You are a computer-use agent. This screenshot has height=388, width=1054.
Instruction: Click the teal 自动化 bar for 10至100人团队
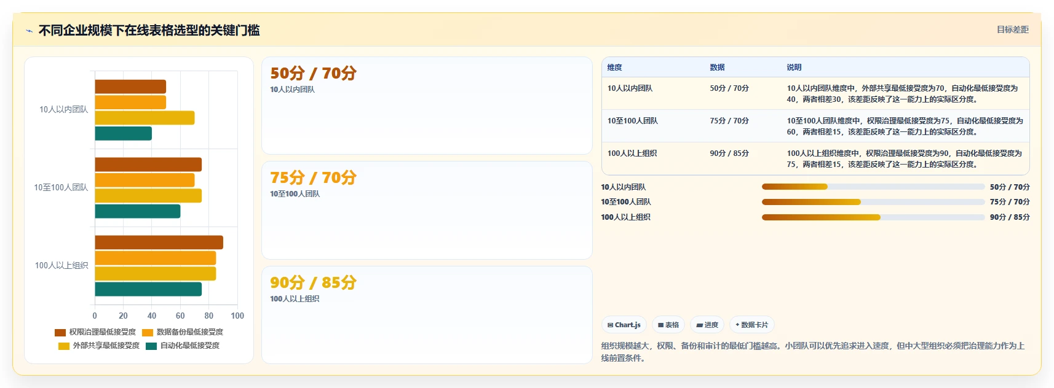click(x=137, y=211)
